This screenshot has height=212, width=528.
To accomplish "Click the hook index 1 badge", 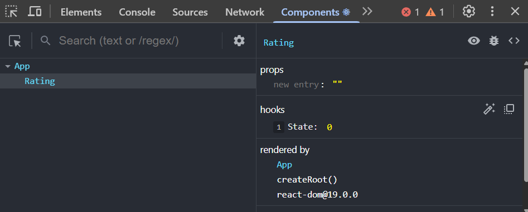I will click(278, 127).
